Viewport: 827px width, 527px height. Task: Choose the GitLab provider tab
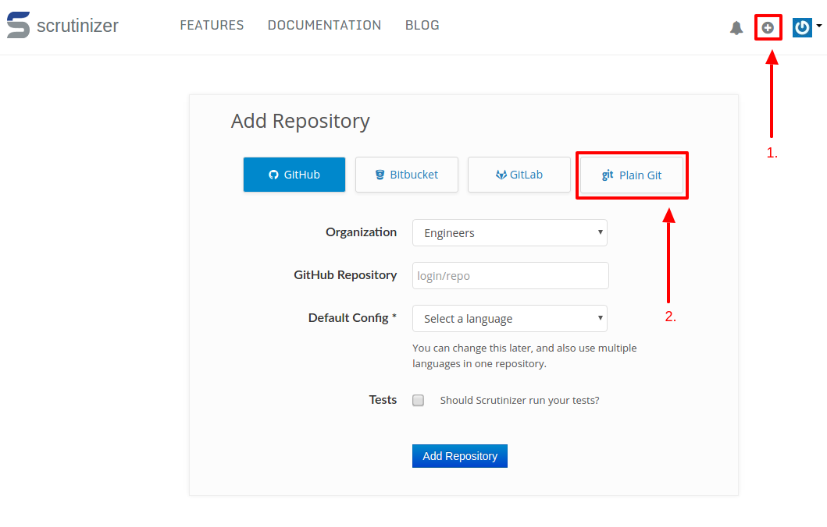519,175
